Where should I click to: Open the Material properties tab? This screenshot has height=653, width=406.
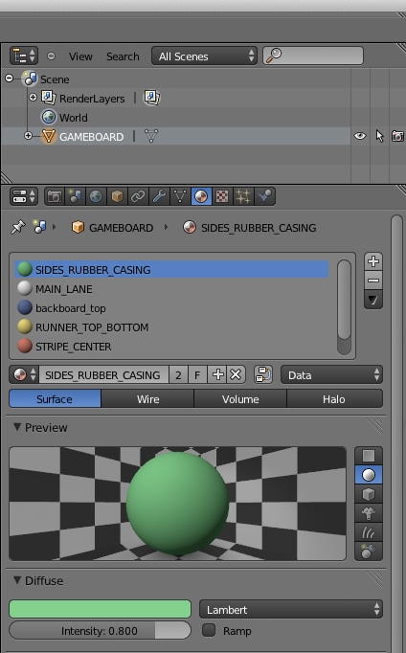[x=201, y=196]
